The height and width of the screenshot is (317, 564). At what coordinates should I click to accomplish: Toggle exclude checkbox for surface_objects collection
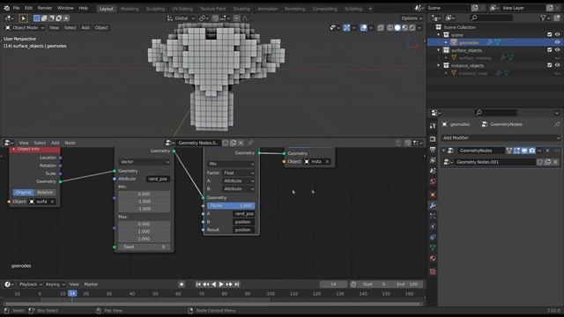click(550, 50)
